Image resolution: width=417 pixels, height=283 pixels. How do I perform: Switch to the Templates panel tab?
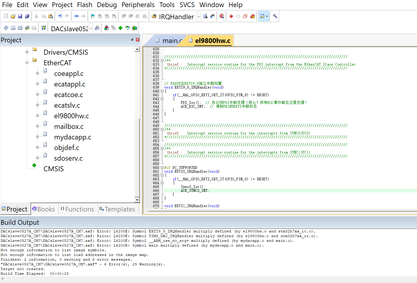[x=117, y=209]
